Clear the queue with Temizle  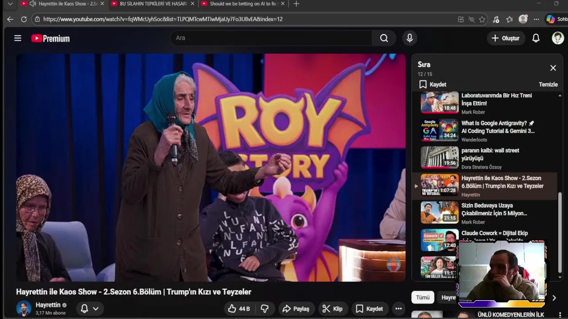pyautogui.click(x=548, y=84)
